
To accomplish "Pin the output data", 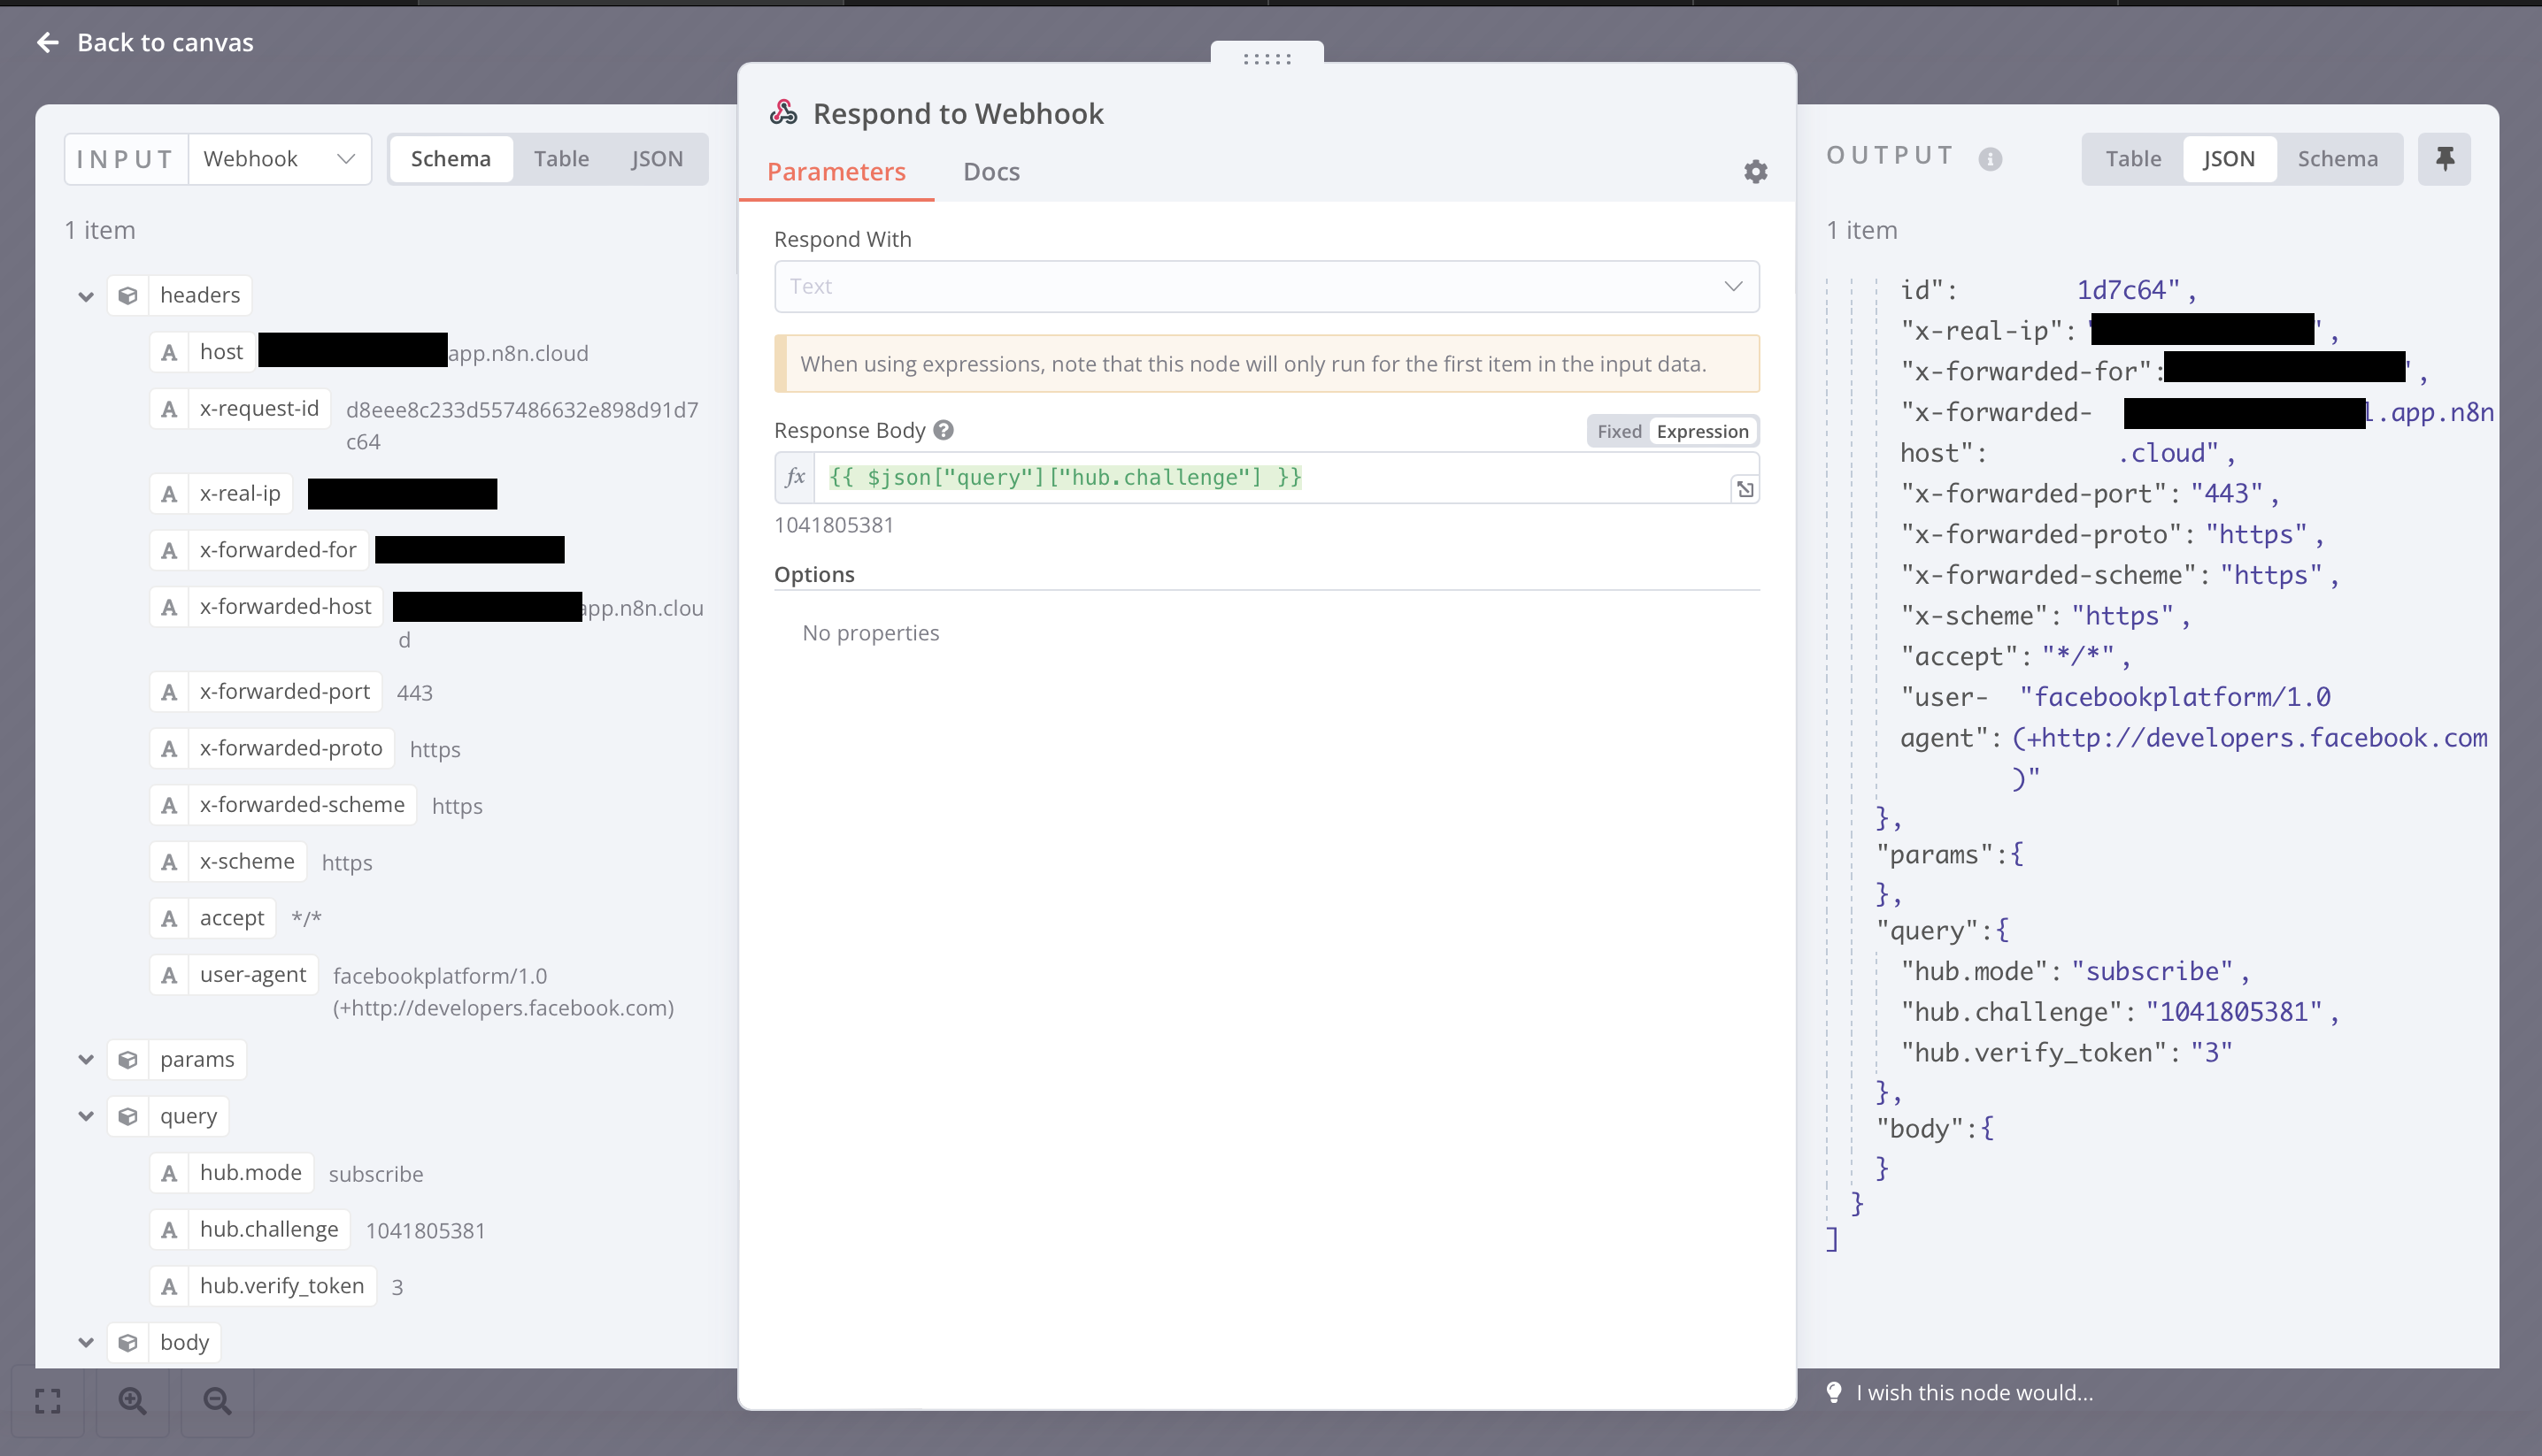I will coord(2445,158).
